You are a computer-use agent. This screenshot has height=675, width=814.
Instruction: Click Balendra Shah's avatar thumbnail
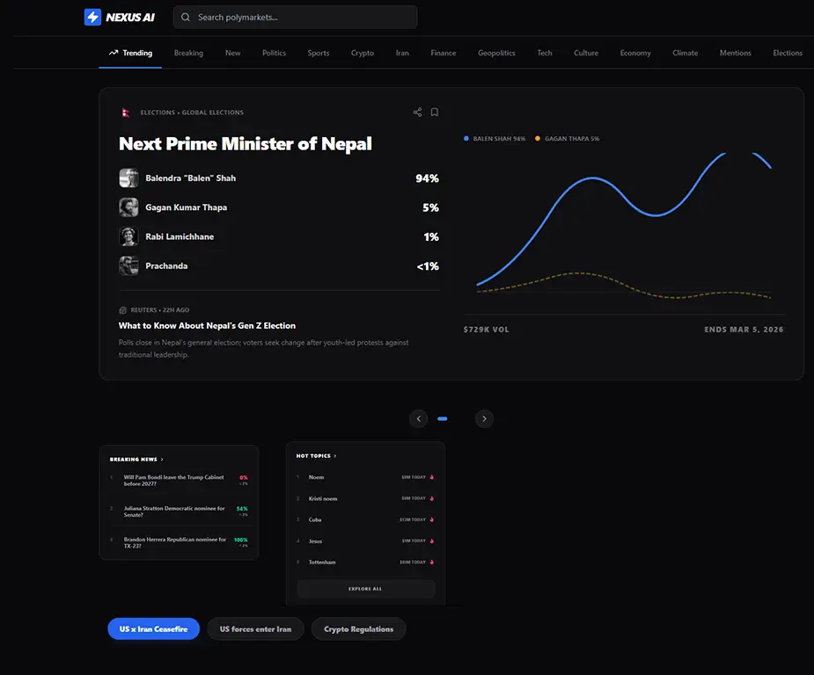tap(128, 178)
